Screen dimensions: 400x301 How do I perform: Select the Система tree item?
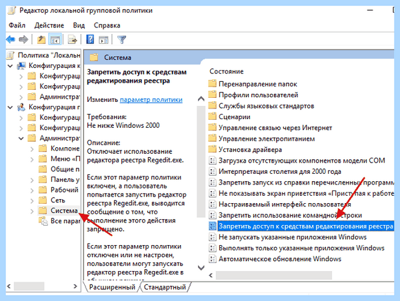coord(64,210)
